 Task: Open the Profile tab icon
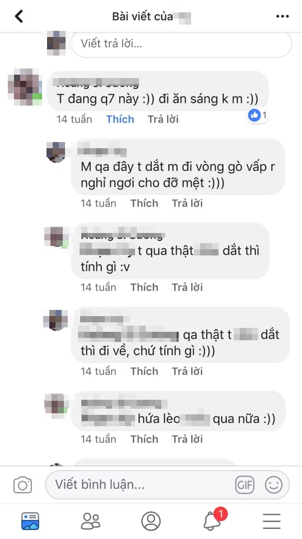point(151,521)
